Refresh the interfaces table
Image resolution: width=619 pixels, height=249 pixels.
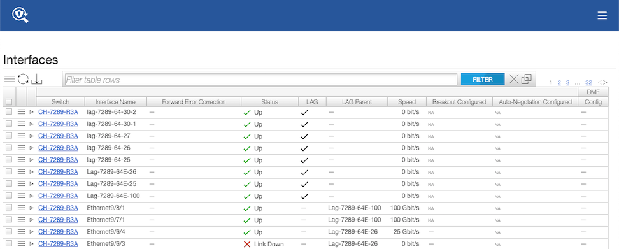tap(23, 79)
